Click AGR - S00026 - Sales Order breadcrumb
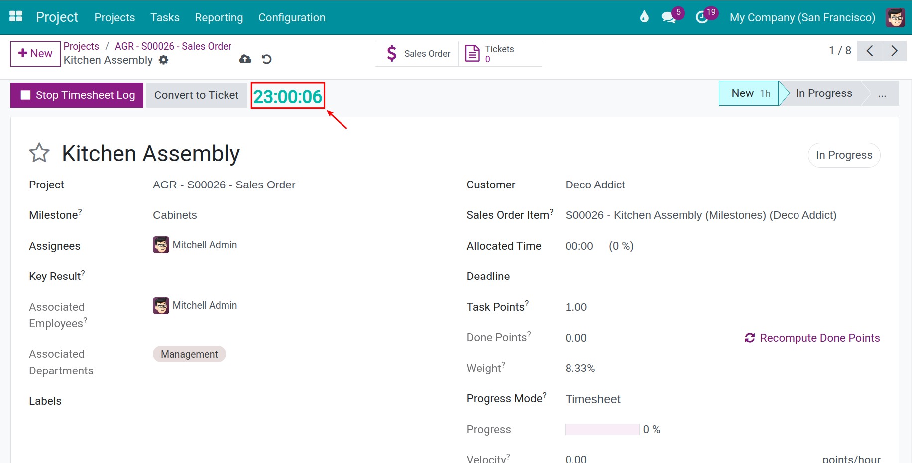Screen dimensions: 912x463 coord(173,46)
